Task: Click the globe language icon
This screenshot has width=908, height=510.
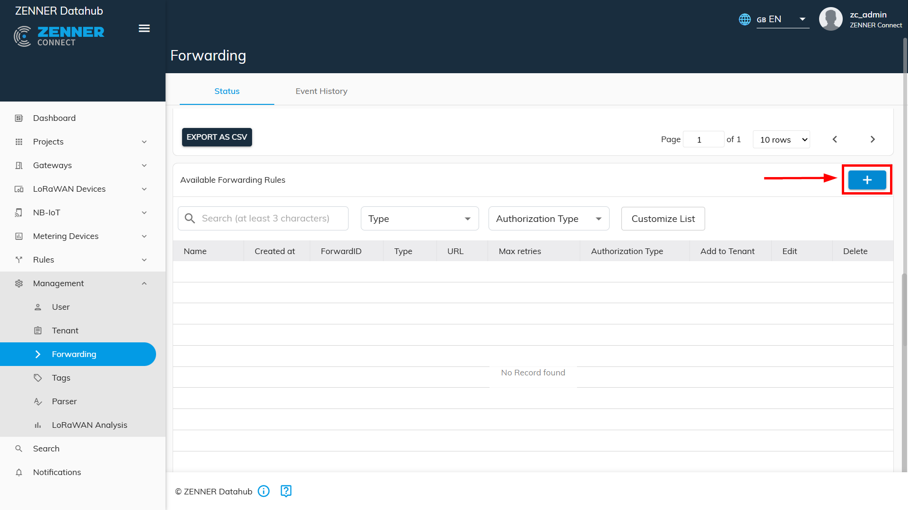Action: tap(745, 19)
